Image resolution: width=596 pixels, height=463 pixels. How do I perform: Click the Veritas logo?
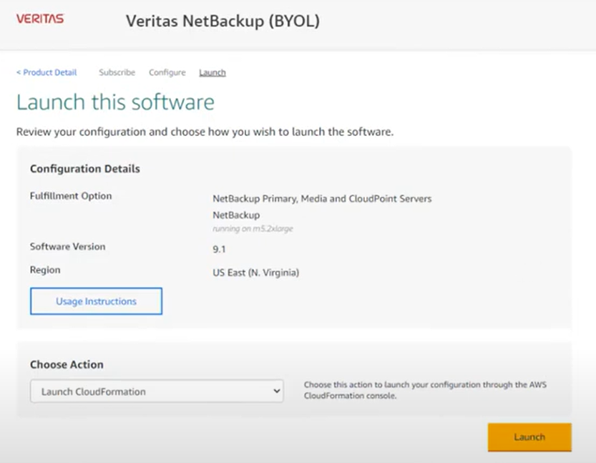coord(40,19)
